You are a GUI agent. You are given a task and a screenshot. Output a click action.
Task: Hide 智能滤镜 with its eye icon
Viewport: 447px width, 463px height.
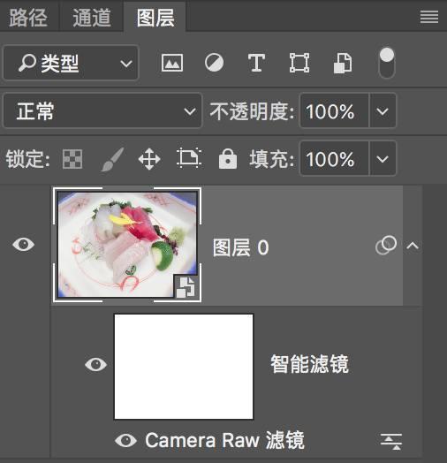95,364
